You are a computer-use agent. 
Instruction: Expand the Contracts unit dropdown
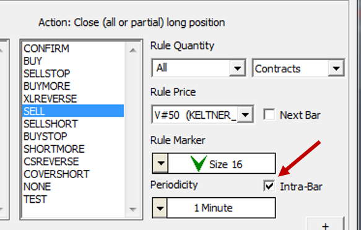click(x=336, y=68)
